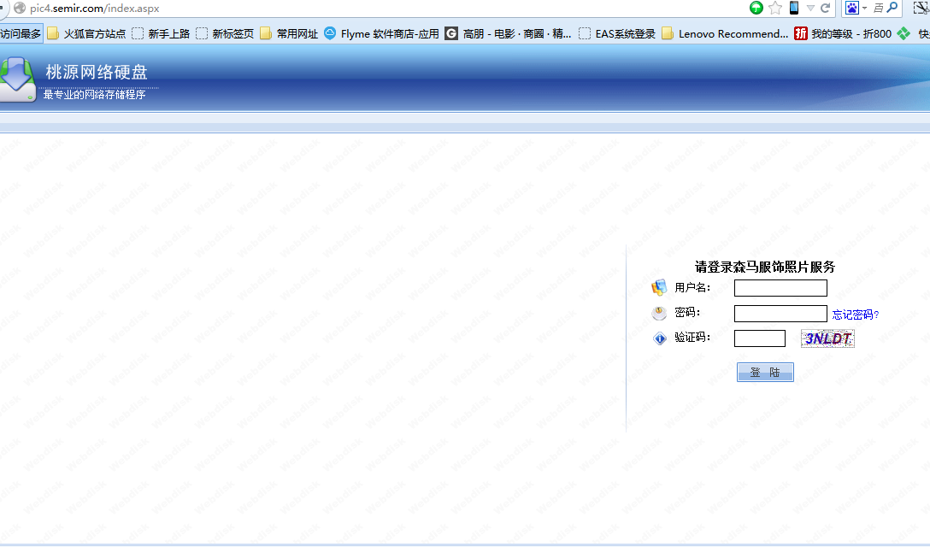Open the search engine selector dropdown arrow
This screenshot has height=547, width=930.
864,9
